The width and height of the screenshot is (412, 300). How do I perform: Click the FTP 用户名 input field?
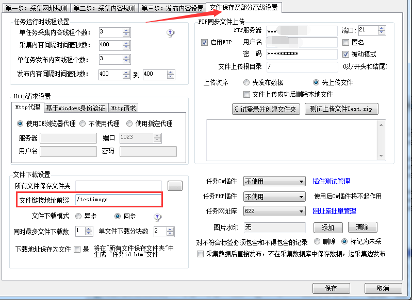302,42
